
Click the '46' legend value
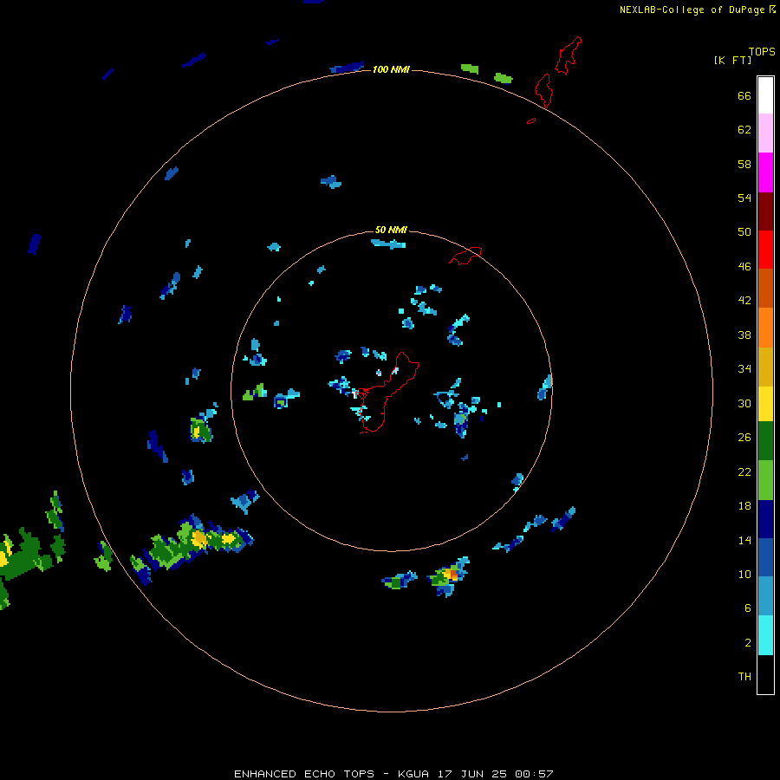tap(744, 267)
